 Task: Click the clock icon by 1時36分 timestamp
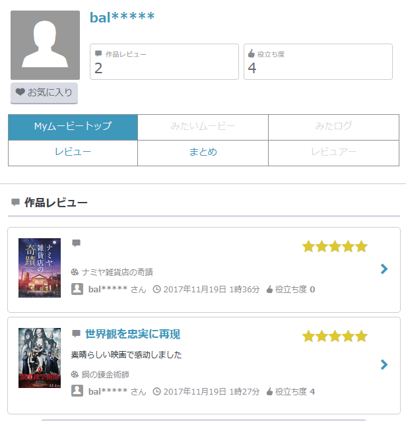pos(156,289)
